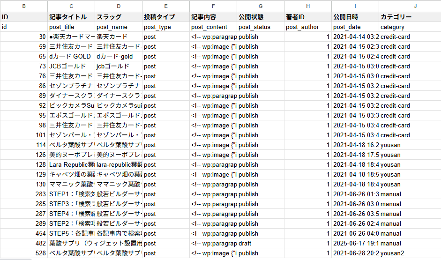Image resolution: width=441 pixels, height=260 pixels.
Task: Select title cell ママニック葉酸 in row 130
Action: [71, 185]
